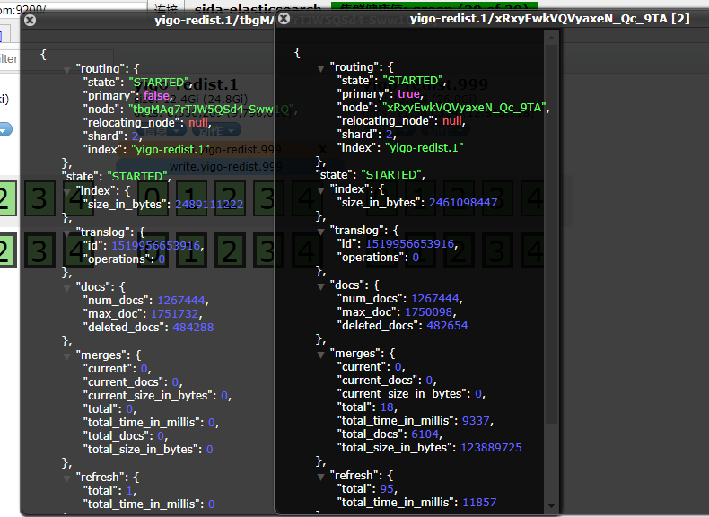The image size is (709, 517).
Task: Collapse "docs" section in right JSON window
Action: pos(321,286)
